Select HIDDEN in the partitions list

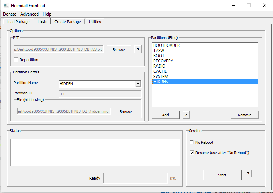pyautogui.click(x=205, y=82)
